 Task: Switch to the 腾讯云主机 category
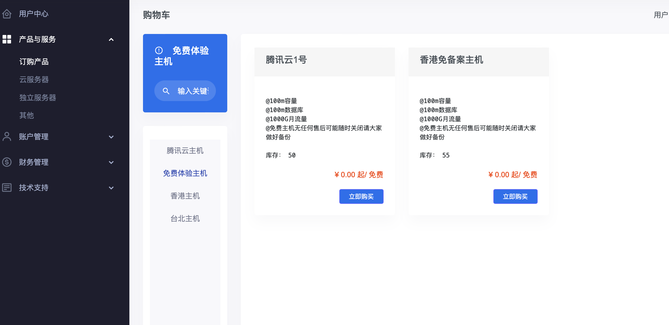185,151
